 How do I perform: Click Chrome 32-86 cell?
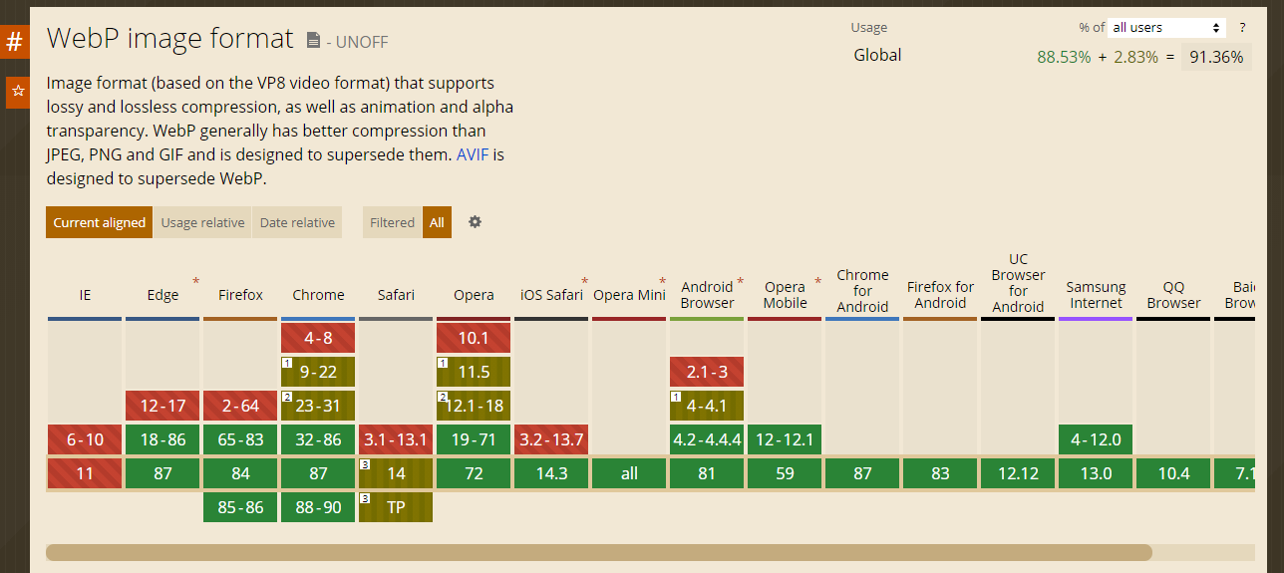[318, 439]
